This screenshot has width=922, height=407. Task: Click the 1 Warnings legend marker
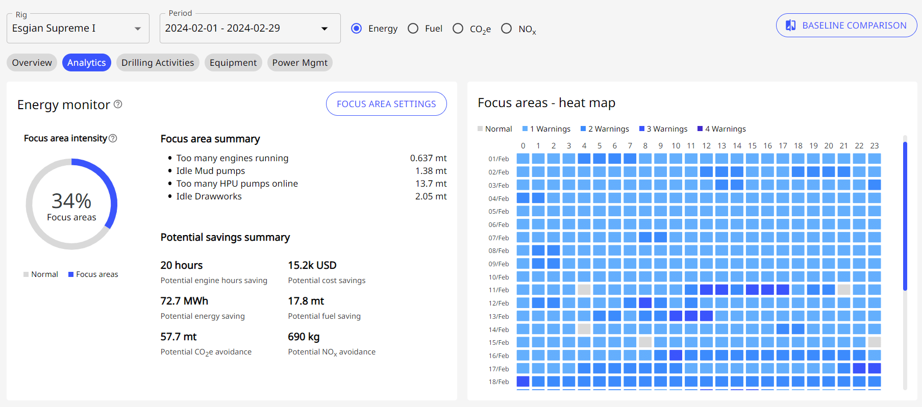coord(525,129)
